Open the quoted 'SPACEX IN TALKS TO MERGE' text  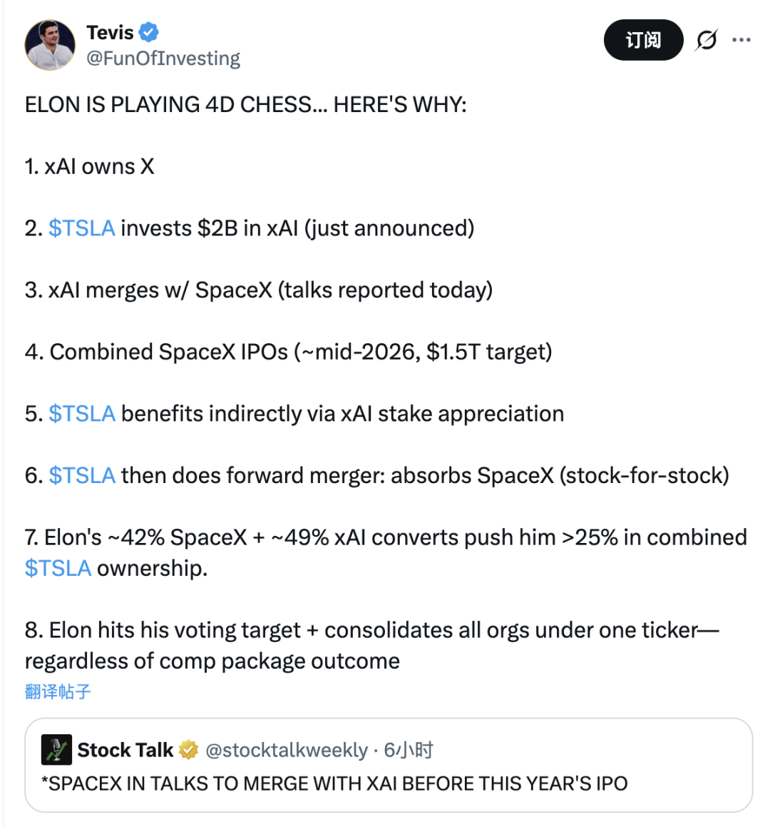pyautogui.click(x=334, y=783)
